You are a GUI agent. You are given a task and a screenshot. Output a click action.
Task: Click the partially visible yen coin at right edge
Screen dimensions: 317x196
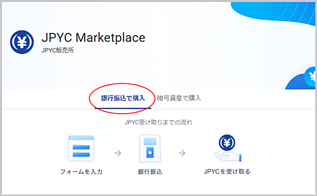[x=310, y=77]
